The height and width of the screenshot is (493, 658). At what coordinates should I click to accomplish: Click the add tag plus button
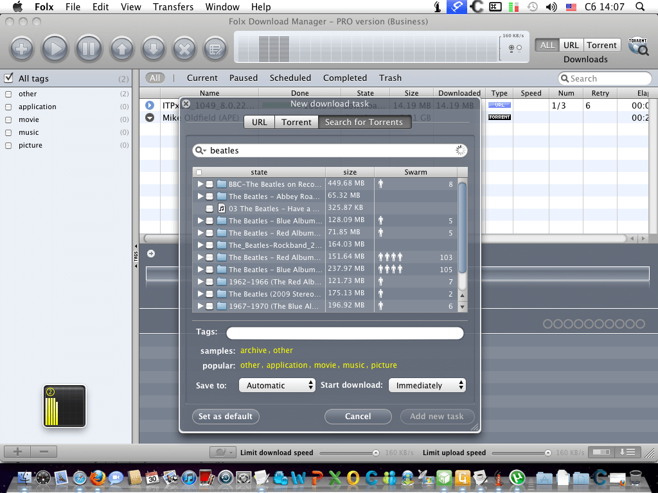[17, 451]
